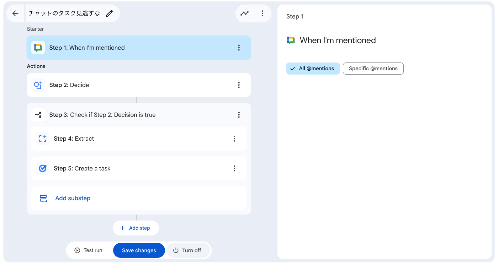Click the Extract icon in Step 4

click(x=43, y=139)
